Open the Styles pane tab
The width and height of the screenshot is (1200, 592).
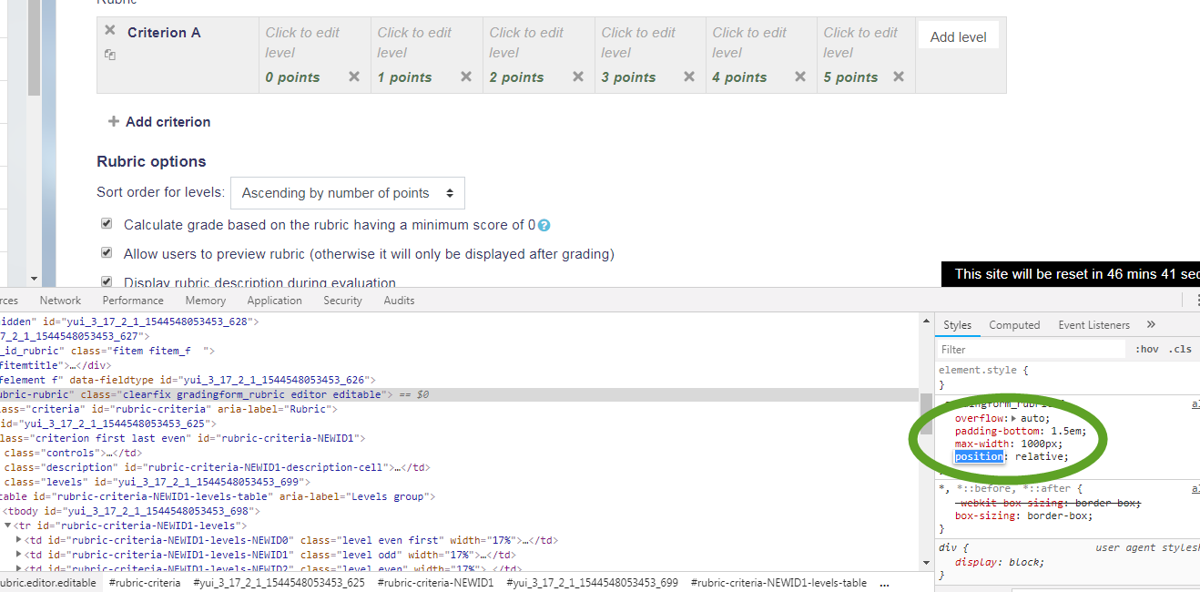[x=957, y=325]
